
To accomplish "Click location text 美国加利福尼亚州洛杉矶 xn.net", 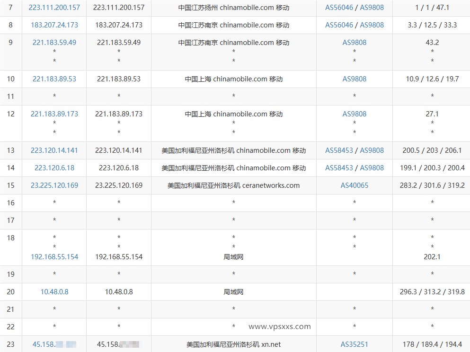I will 234,344.
